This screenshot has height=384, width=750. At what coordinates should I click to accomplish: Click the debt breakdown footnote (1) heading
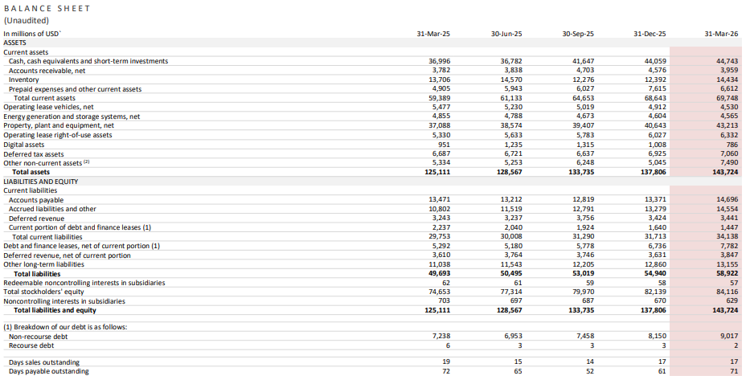tap(64, 327)
